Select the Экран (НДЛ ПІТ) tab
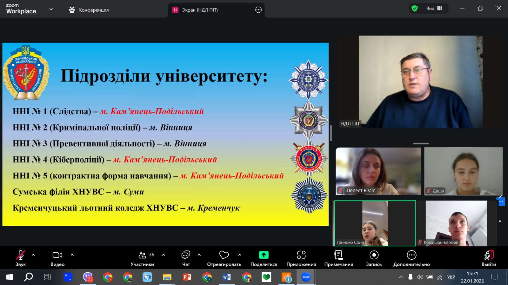This screenshot has height=285, width=508. click(x=199, y=10)
